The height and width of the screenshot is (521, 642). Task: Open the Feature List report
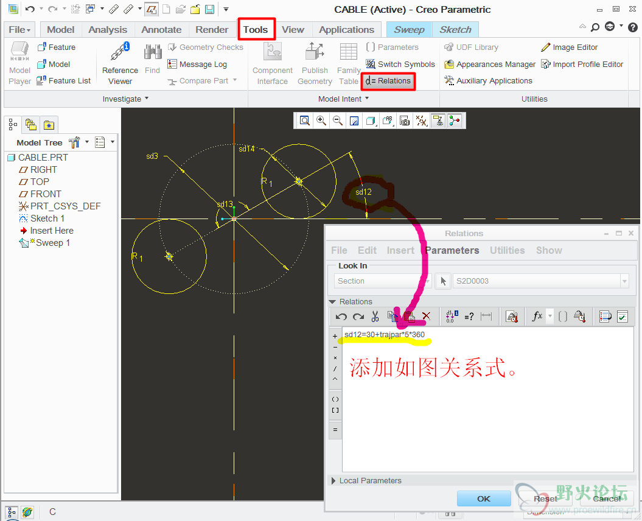point(63,81)
